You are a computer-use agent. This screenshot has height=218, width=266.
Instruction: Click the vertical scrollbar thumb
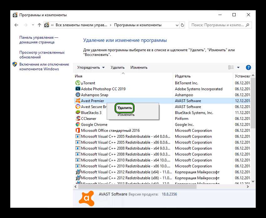pos(253,103)
